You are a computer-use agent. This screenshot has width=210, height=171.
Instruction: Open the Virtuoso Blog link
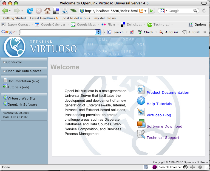click(159, 115)
